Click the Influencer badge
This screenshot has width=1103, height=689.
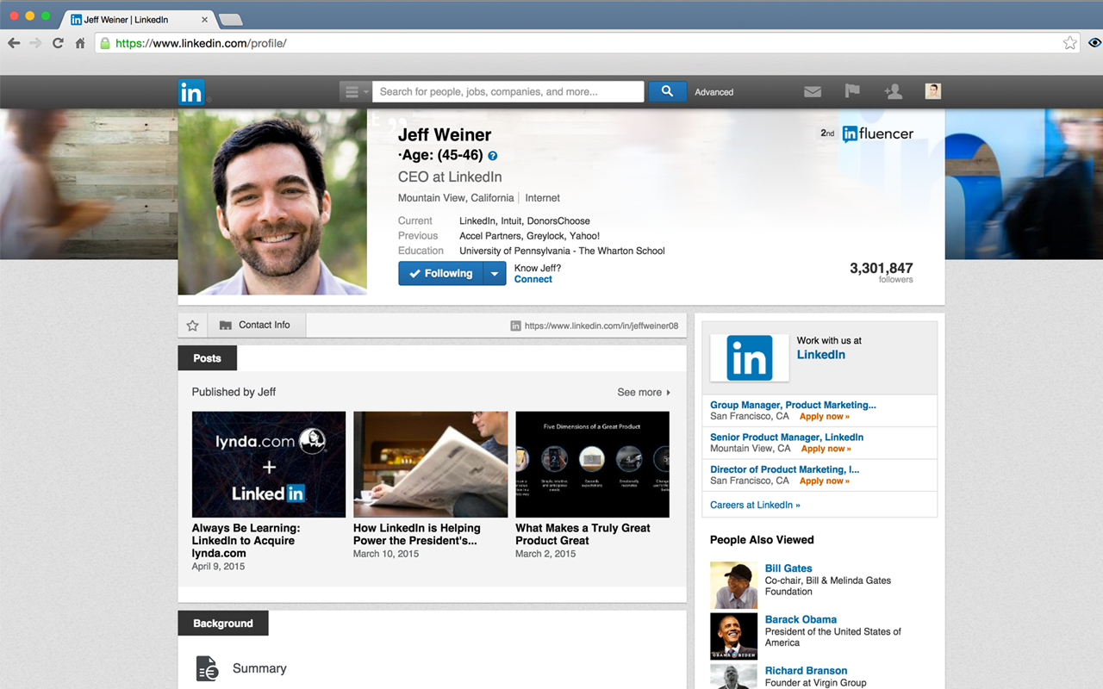(877, 133)
